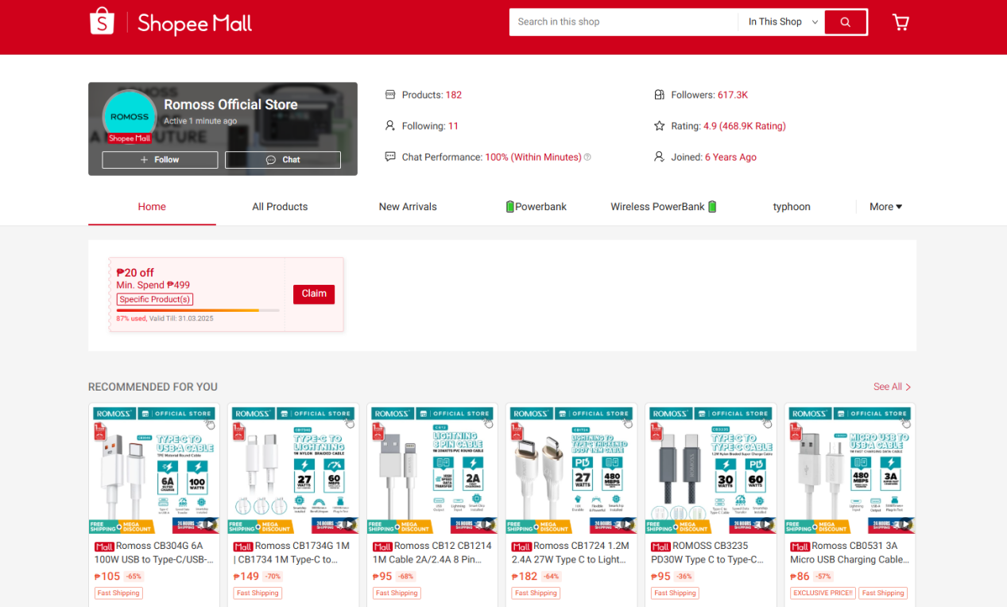Image resolution: width=1007 pixels, height=607 pixels.
Task: Click the Shopee shopping bag logo
Action: pyautogui.click(x=102, y=21)
